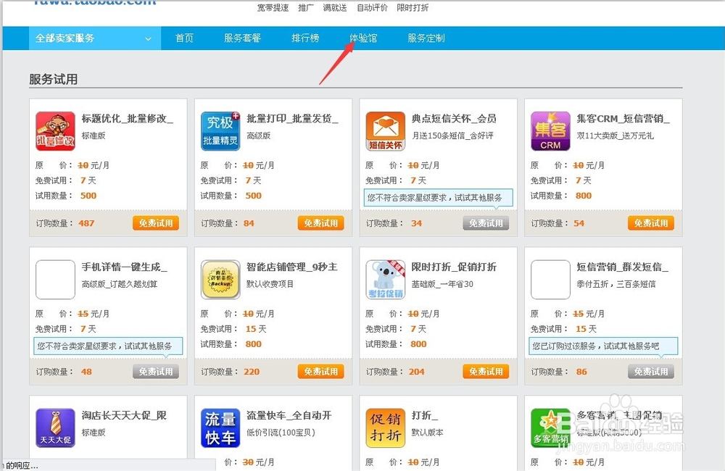Click the 多客营销 green star icon
The width and height of the screenshot is (725, 471).
[x=550, y=428]
